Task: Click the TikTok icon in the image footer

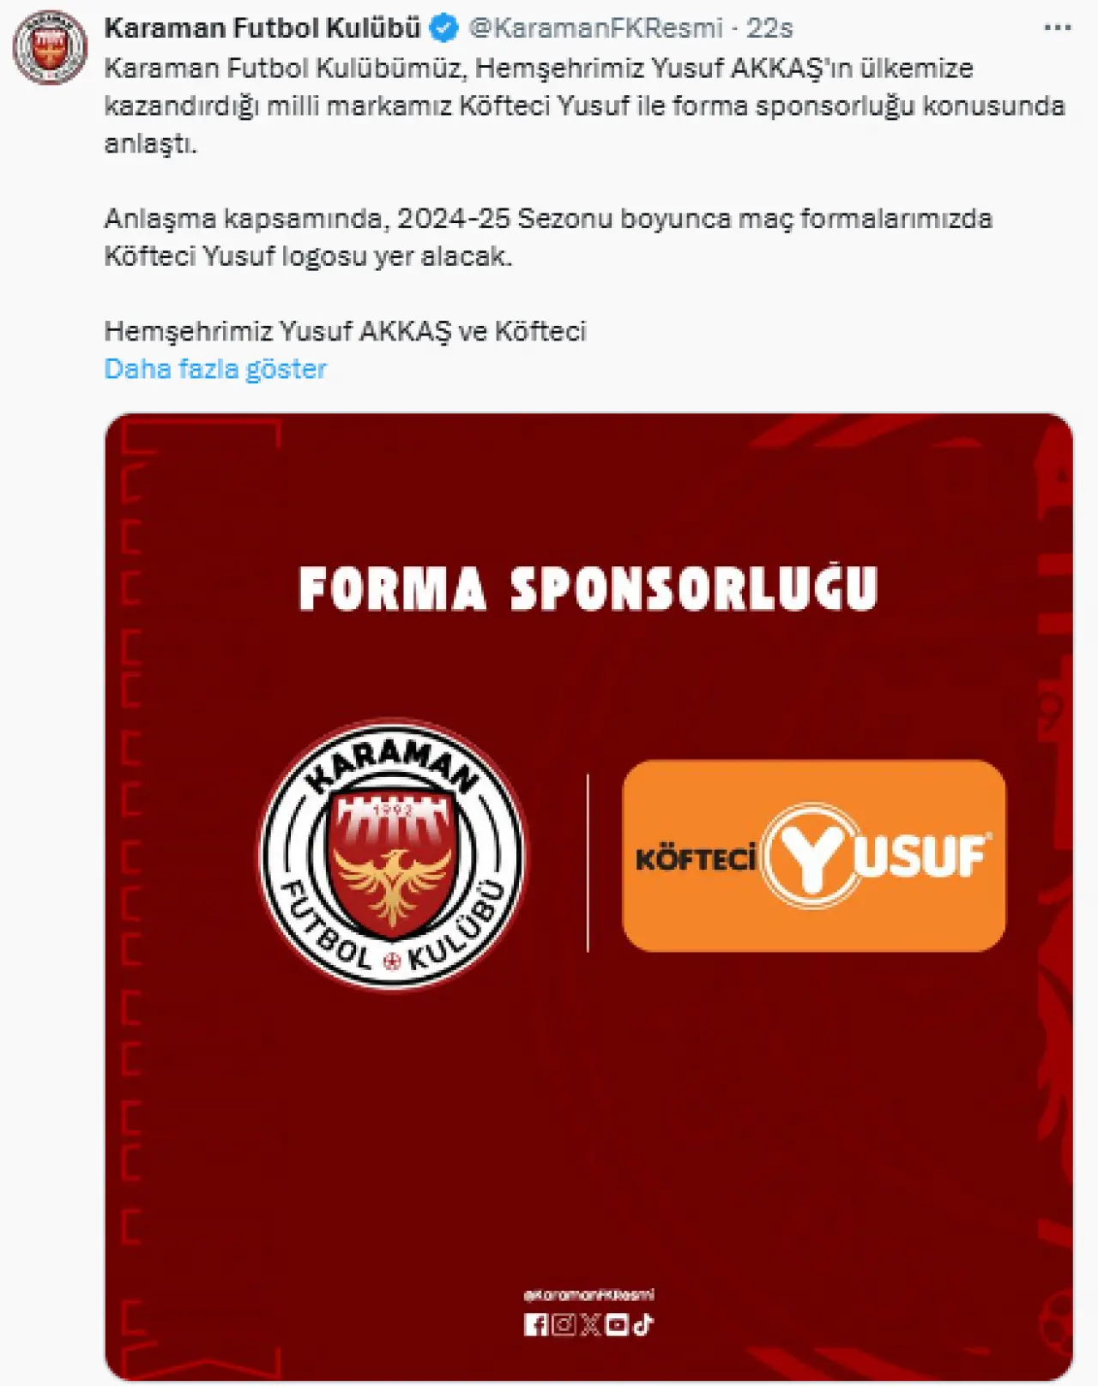Action: (x=643, y=1325)
